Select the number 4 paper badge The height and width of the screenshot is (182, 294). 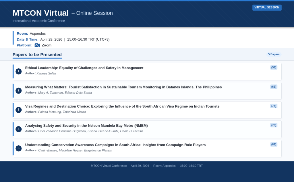tap(19, 129)
